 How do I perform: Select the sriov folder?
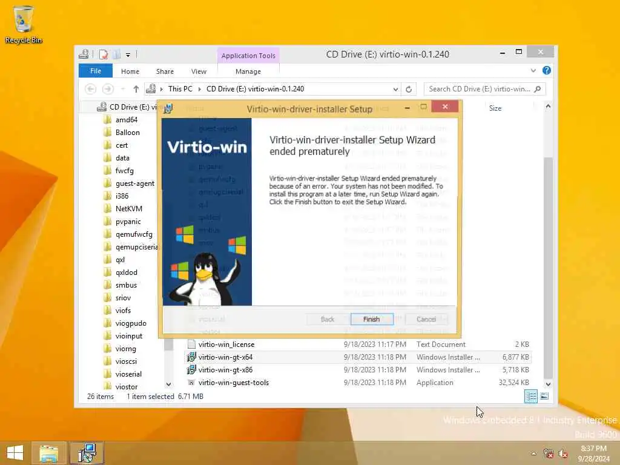(x=123, y=298)
